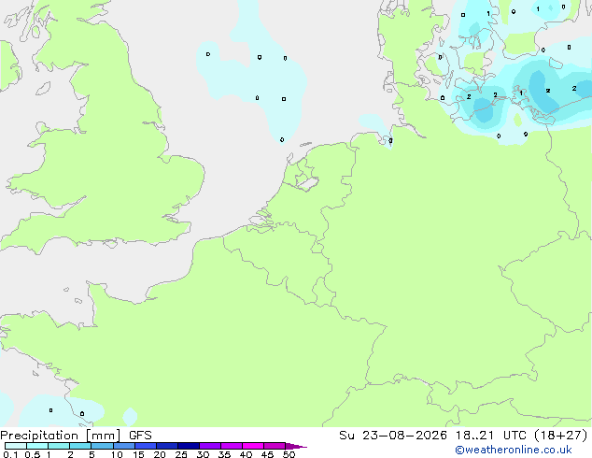The width and height of the screenshot is (592, 458).
Task: Click the 0.5–1 mm legend color box
Action: [37, 446]
